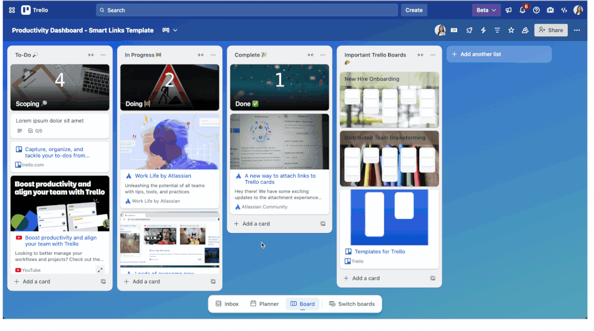Open the filter cards icon
This screenshot has width=594, height=331.
(x=497, y=30)
